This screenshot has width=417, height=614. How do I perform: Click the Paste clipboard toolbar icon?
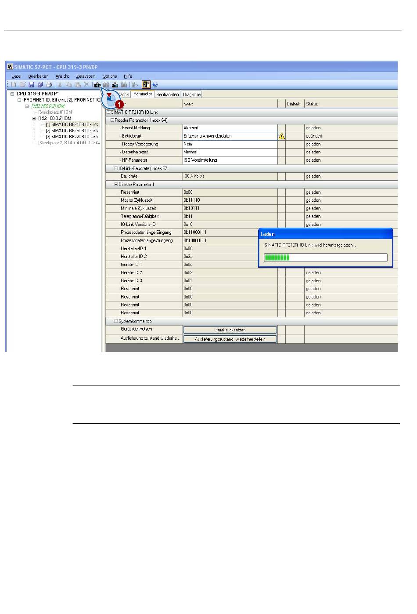point(77,85)
